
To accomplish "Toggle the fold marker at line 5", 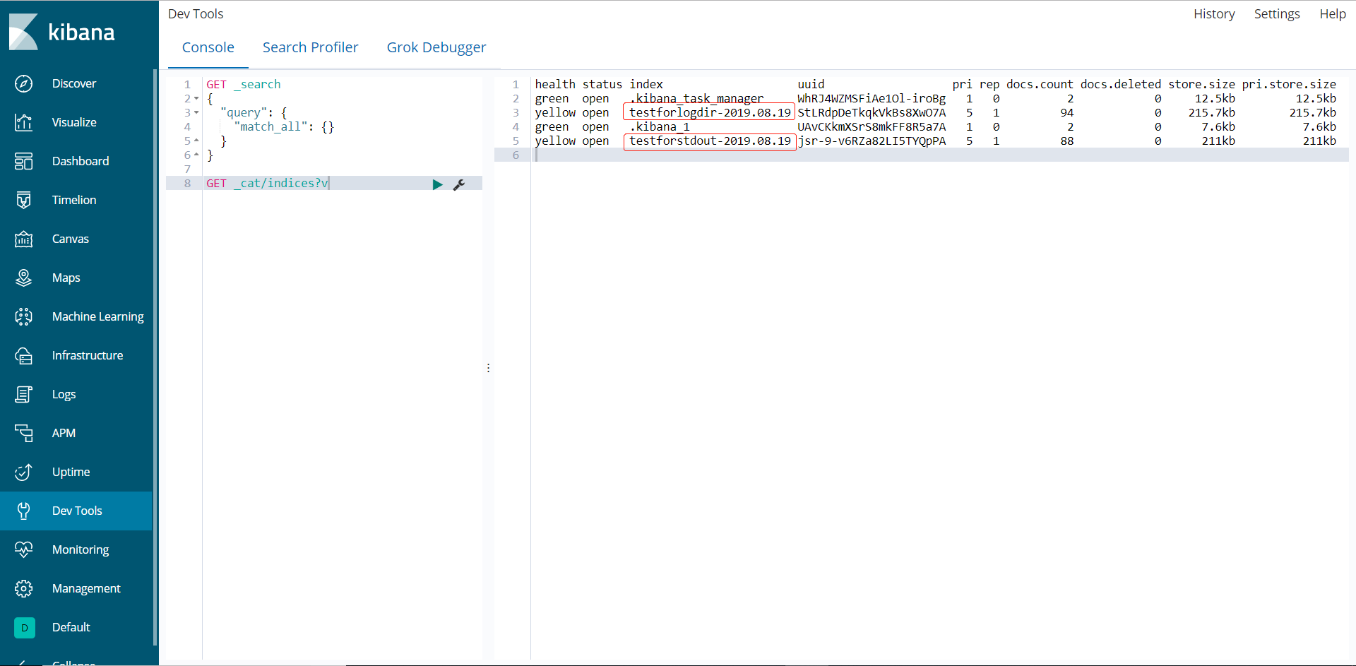I will click(196, 141).
